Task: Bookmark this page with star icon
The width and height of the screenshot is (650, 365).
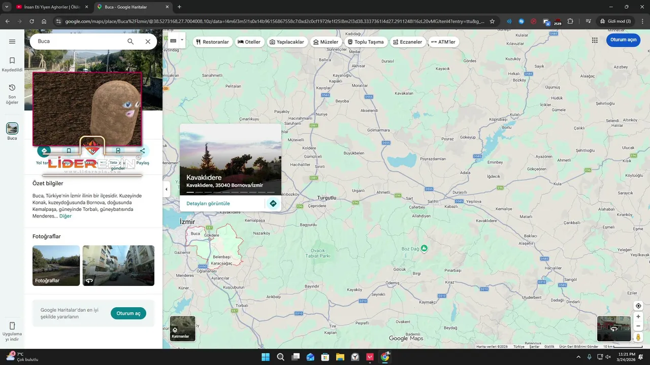Action: tap(492, 21)
